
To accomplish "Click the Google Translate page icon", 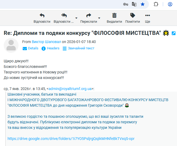I will tap(134, 4).
